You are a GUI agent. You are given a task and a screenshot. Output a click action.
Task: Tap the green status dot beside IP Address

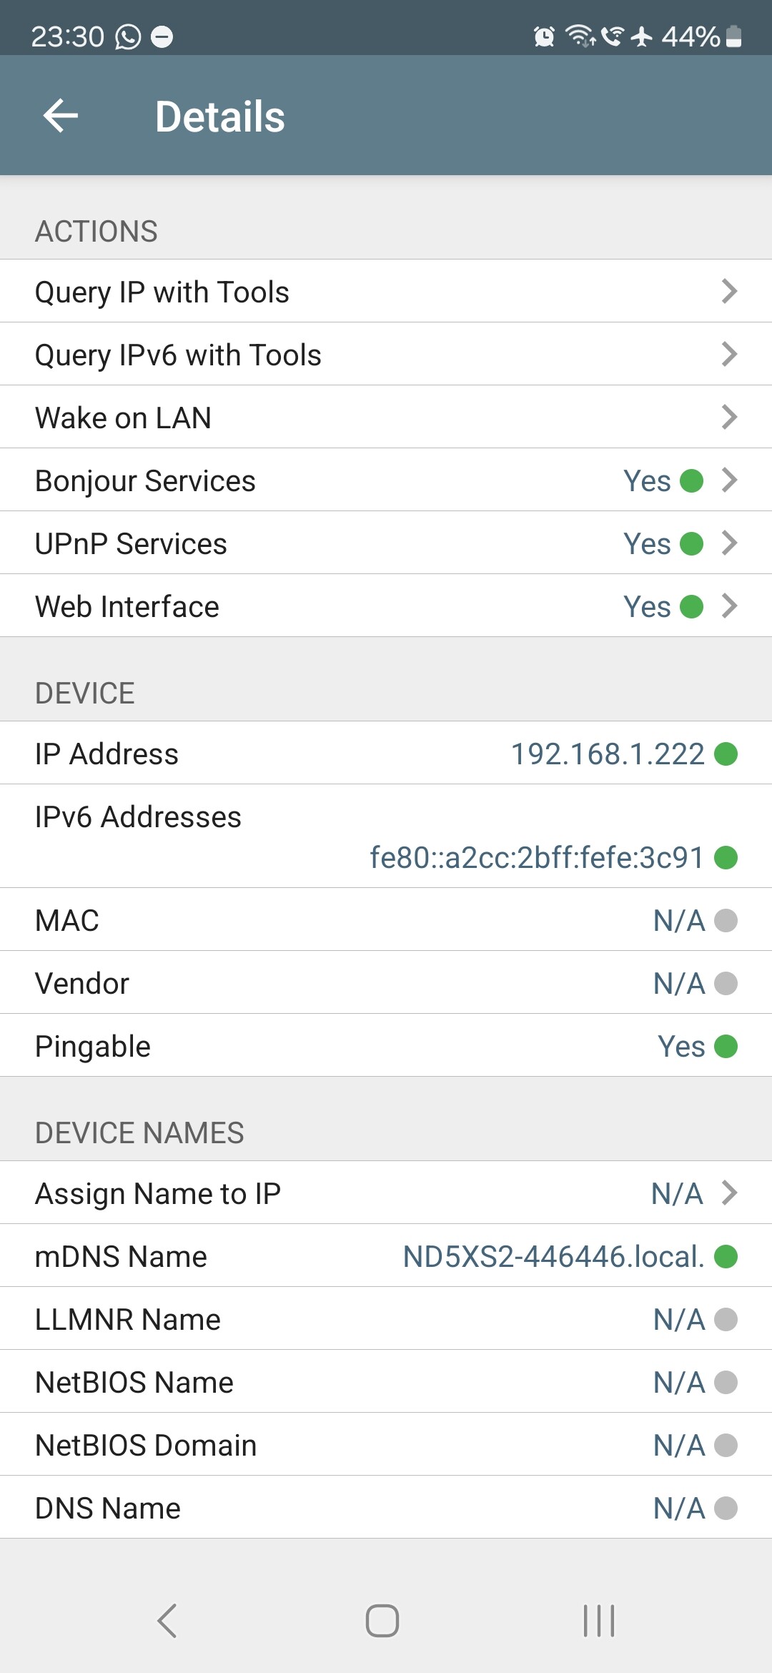coord(726,754)
